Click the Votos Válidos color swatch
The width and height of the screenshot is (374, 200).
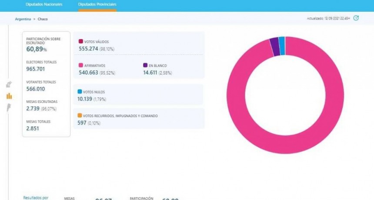pos(81,41)
